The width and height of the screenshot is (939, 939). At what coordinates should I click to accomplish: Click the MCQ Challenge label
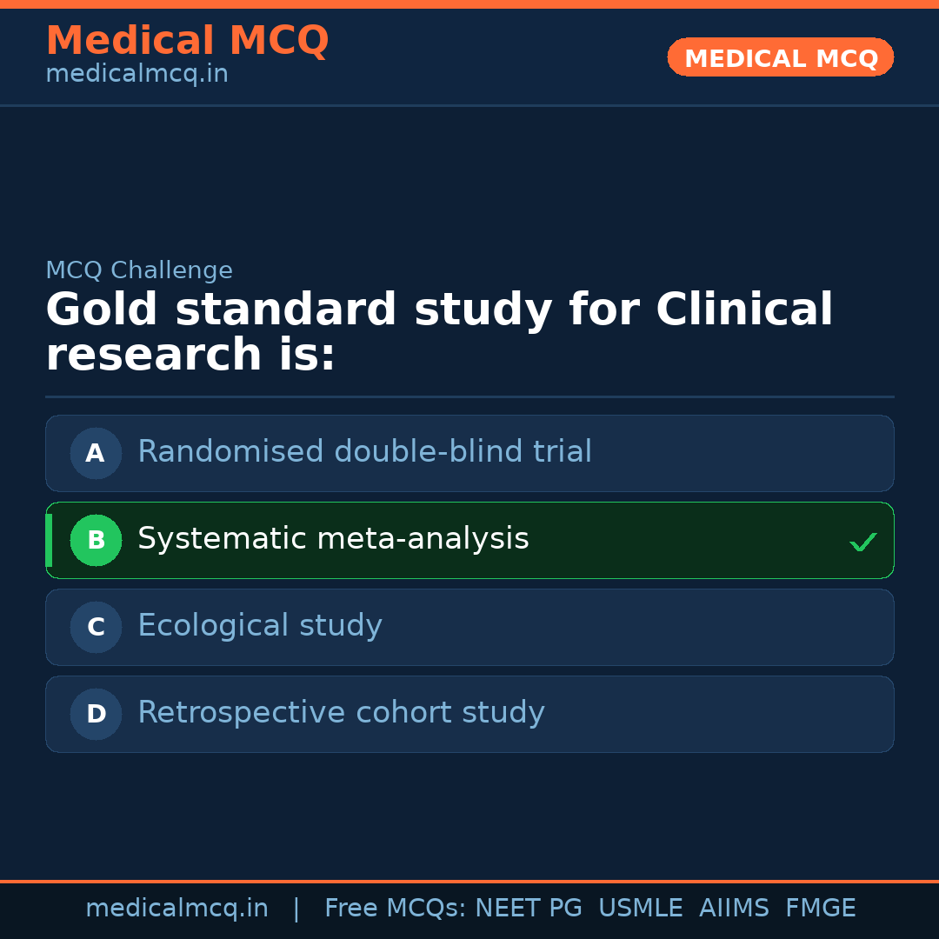click(139, 271)
